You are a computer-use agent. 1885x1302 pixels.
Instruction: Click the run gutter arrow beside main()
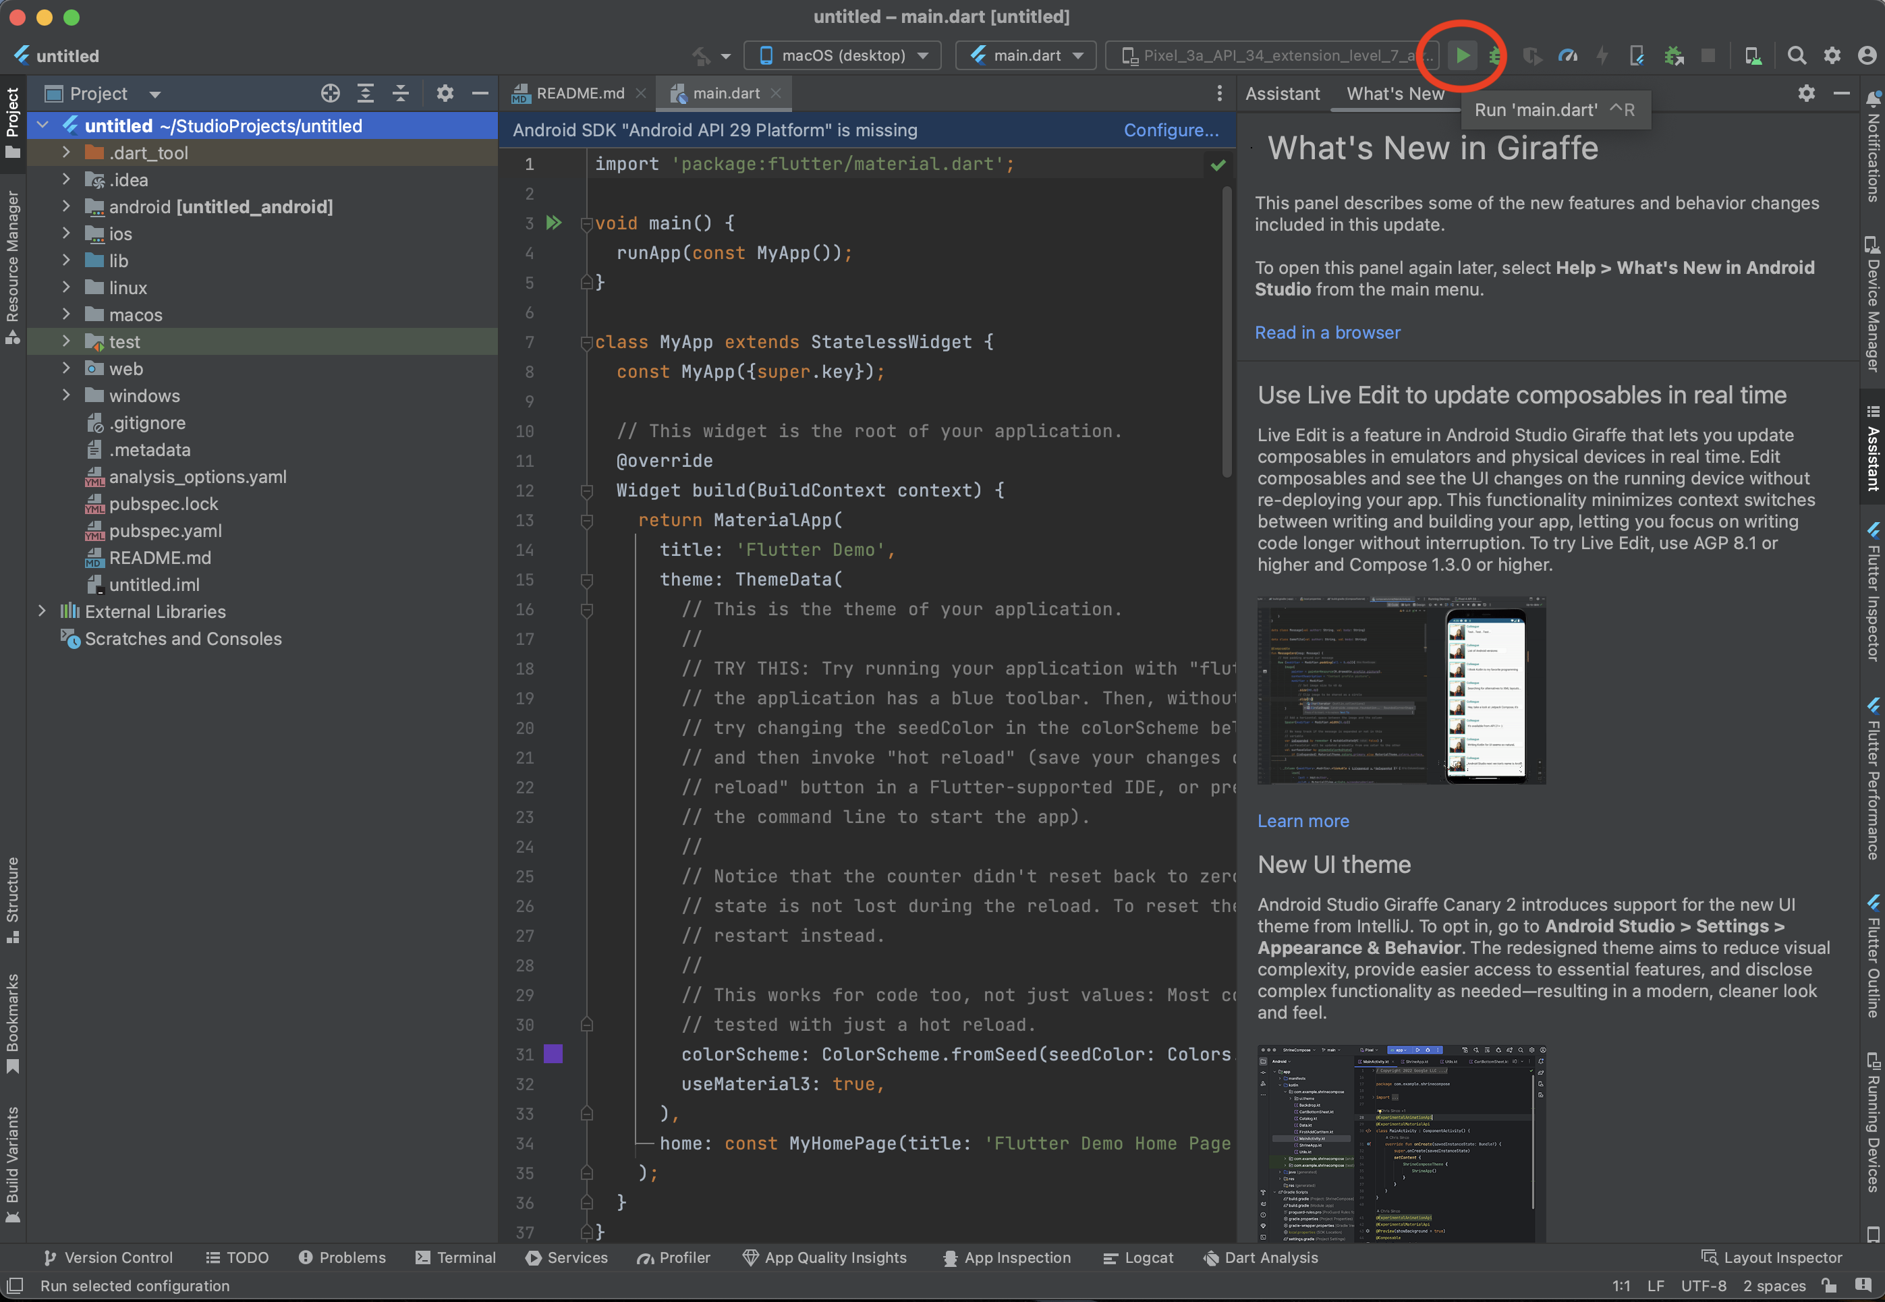click(x=554, y=223)
